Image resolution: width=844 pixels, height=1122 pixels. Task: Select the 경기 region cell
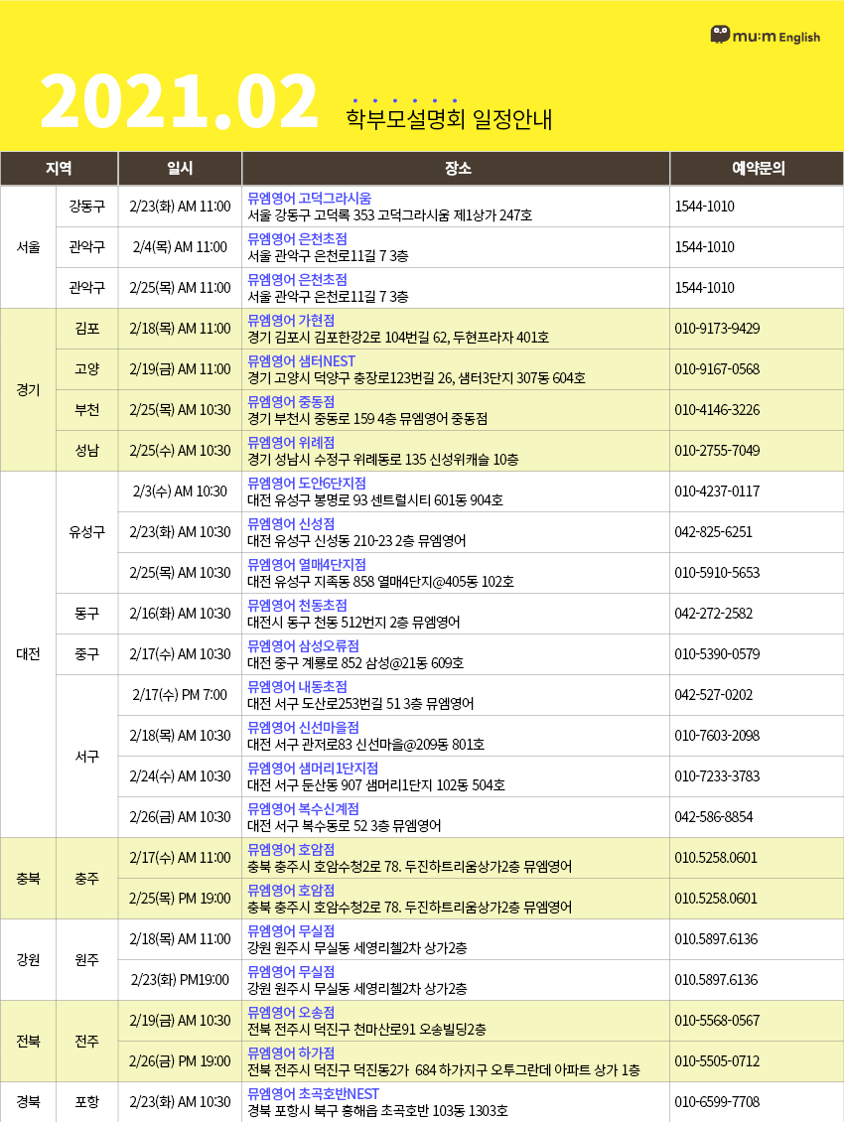(x=28, y=390)
